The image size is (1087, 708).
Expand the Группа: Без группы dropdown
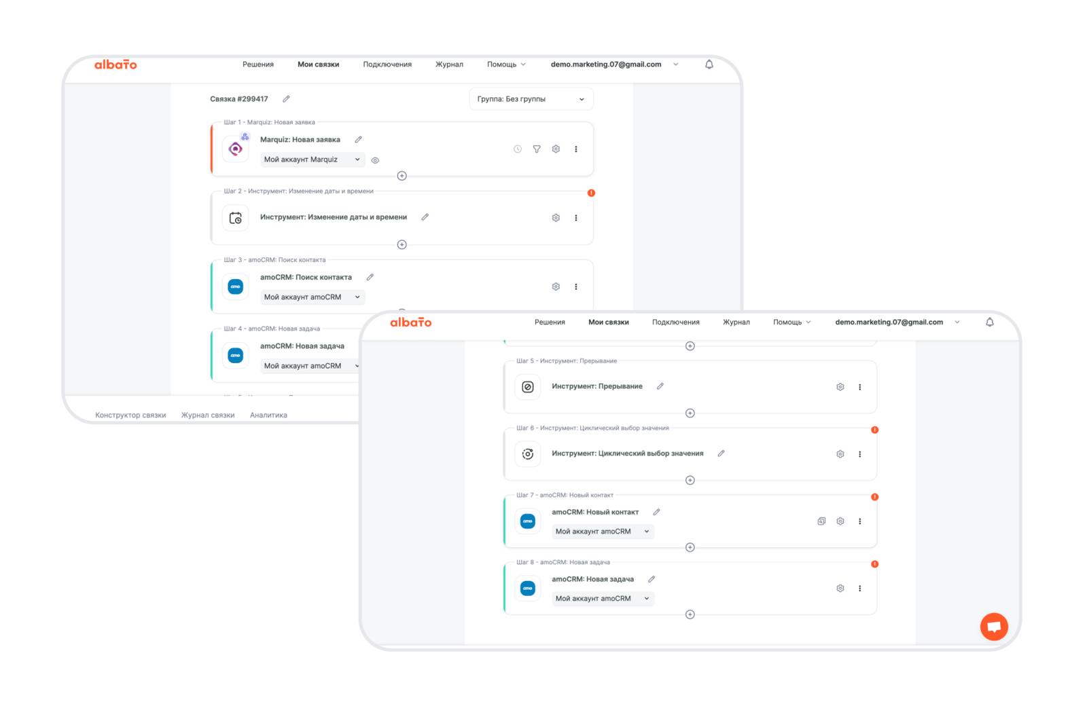(531, 99)
